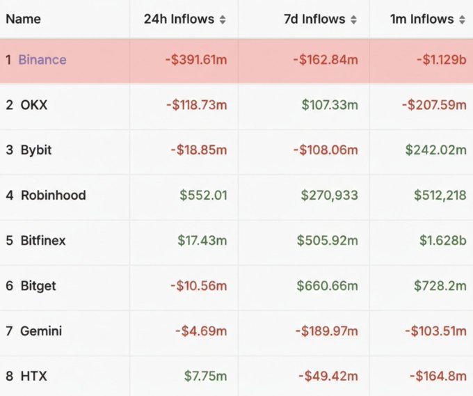Open the Binance exchange link
The height and width of the screenshot is (396, 473).
point(42,60)
